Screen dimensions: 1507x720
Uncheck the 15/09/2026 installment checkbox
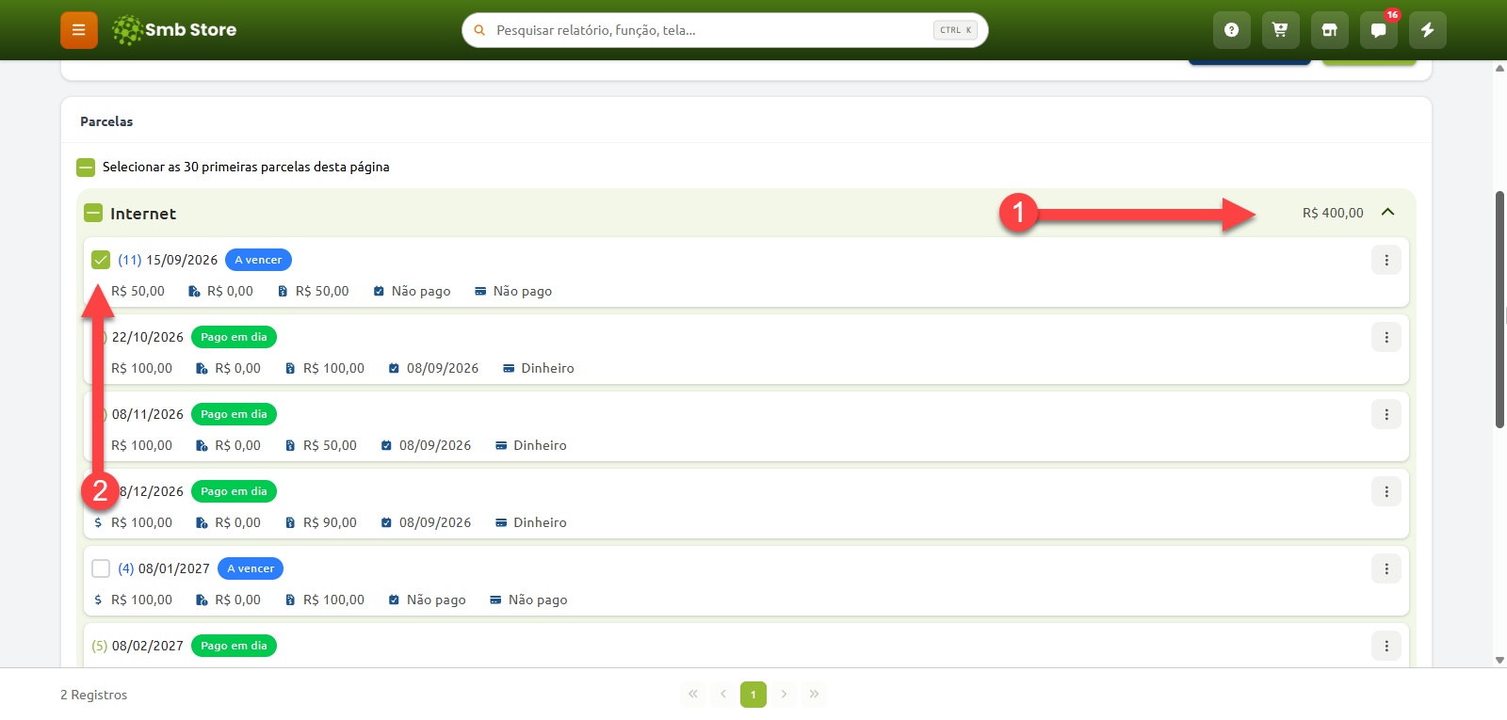[x=101, y=260]
